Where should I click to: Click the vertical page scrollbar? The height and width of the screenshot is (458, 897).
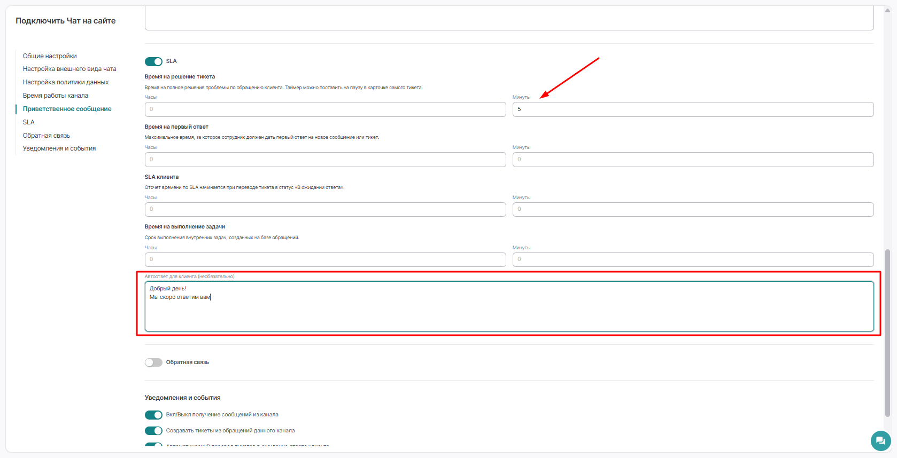tap(887, 332)
